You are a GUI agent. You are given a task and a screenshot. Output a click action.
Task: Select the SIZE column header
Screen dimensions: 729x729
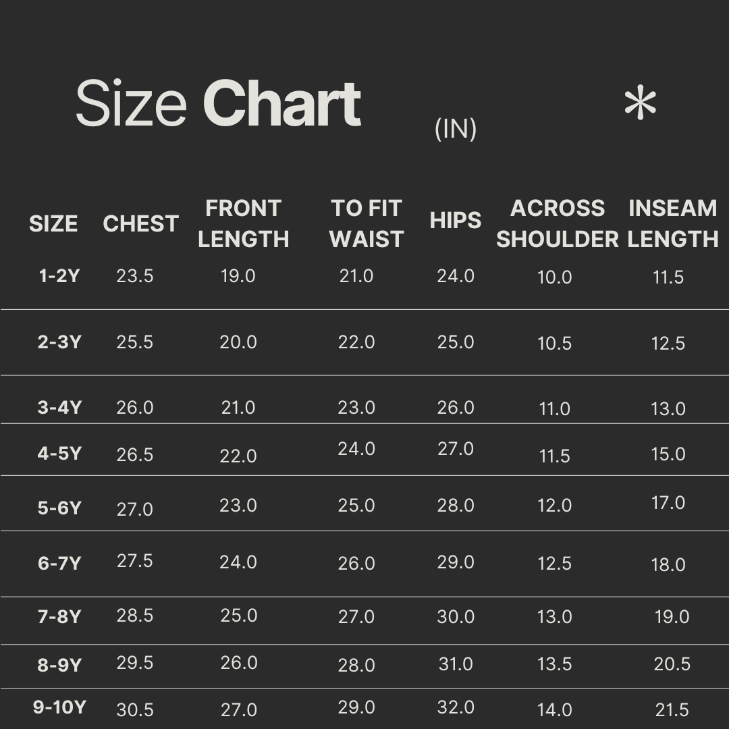53,224
